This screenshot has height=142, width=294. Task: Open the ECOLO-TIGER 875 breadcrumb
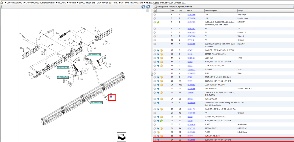98,3
